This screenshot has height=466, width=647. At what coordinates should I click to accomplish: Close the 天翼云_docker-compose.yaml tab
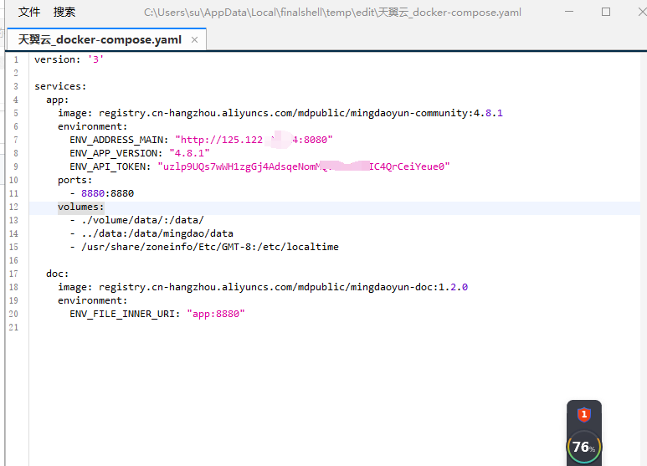[195, 39]
